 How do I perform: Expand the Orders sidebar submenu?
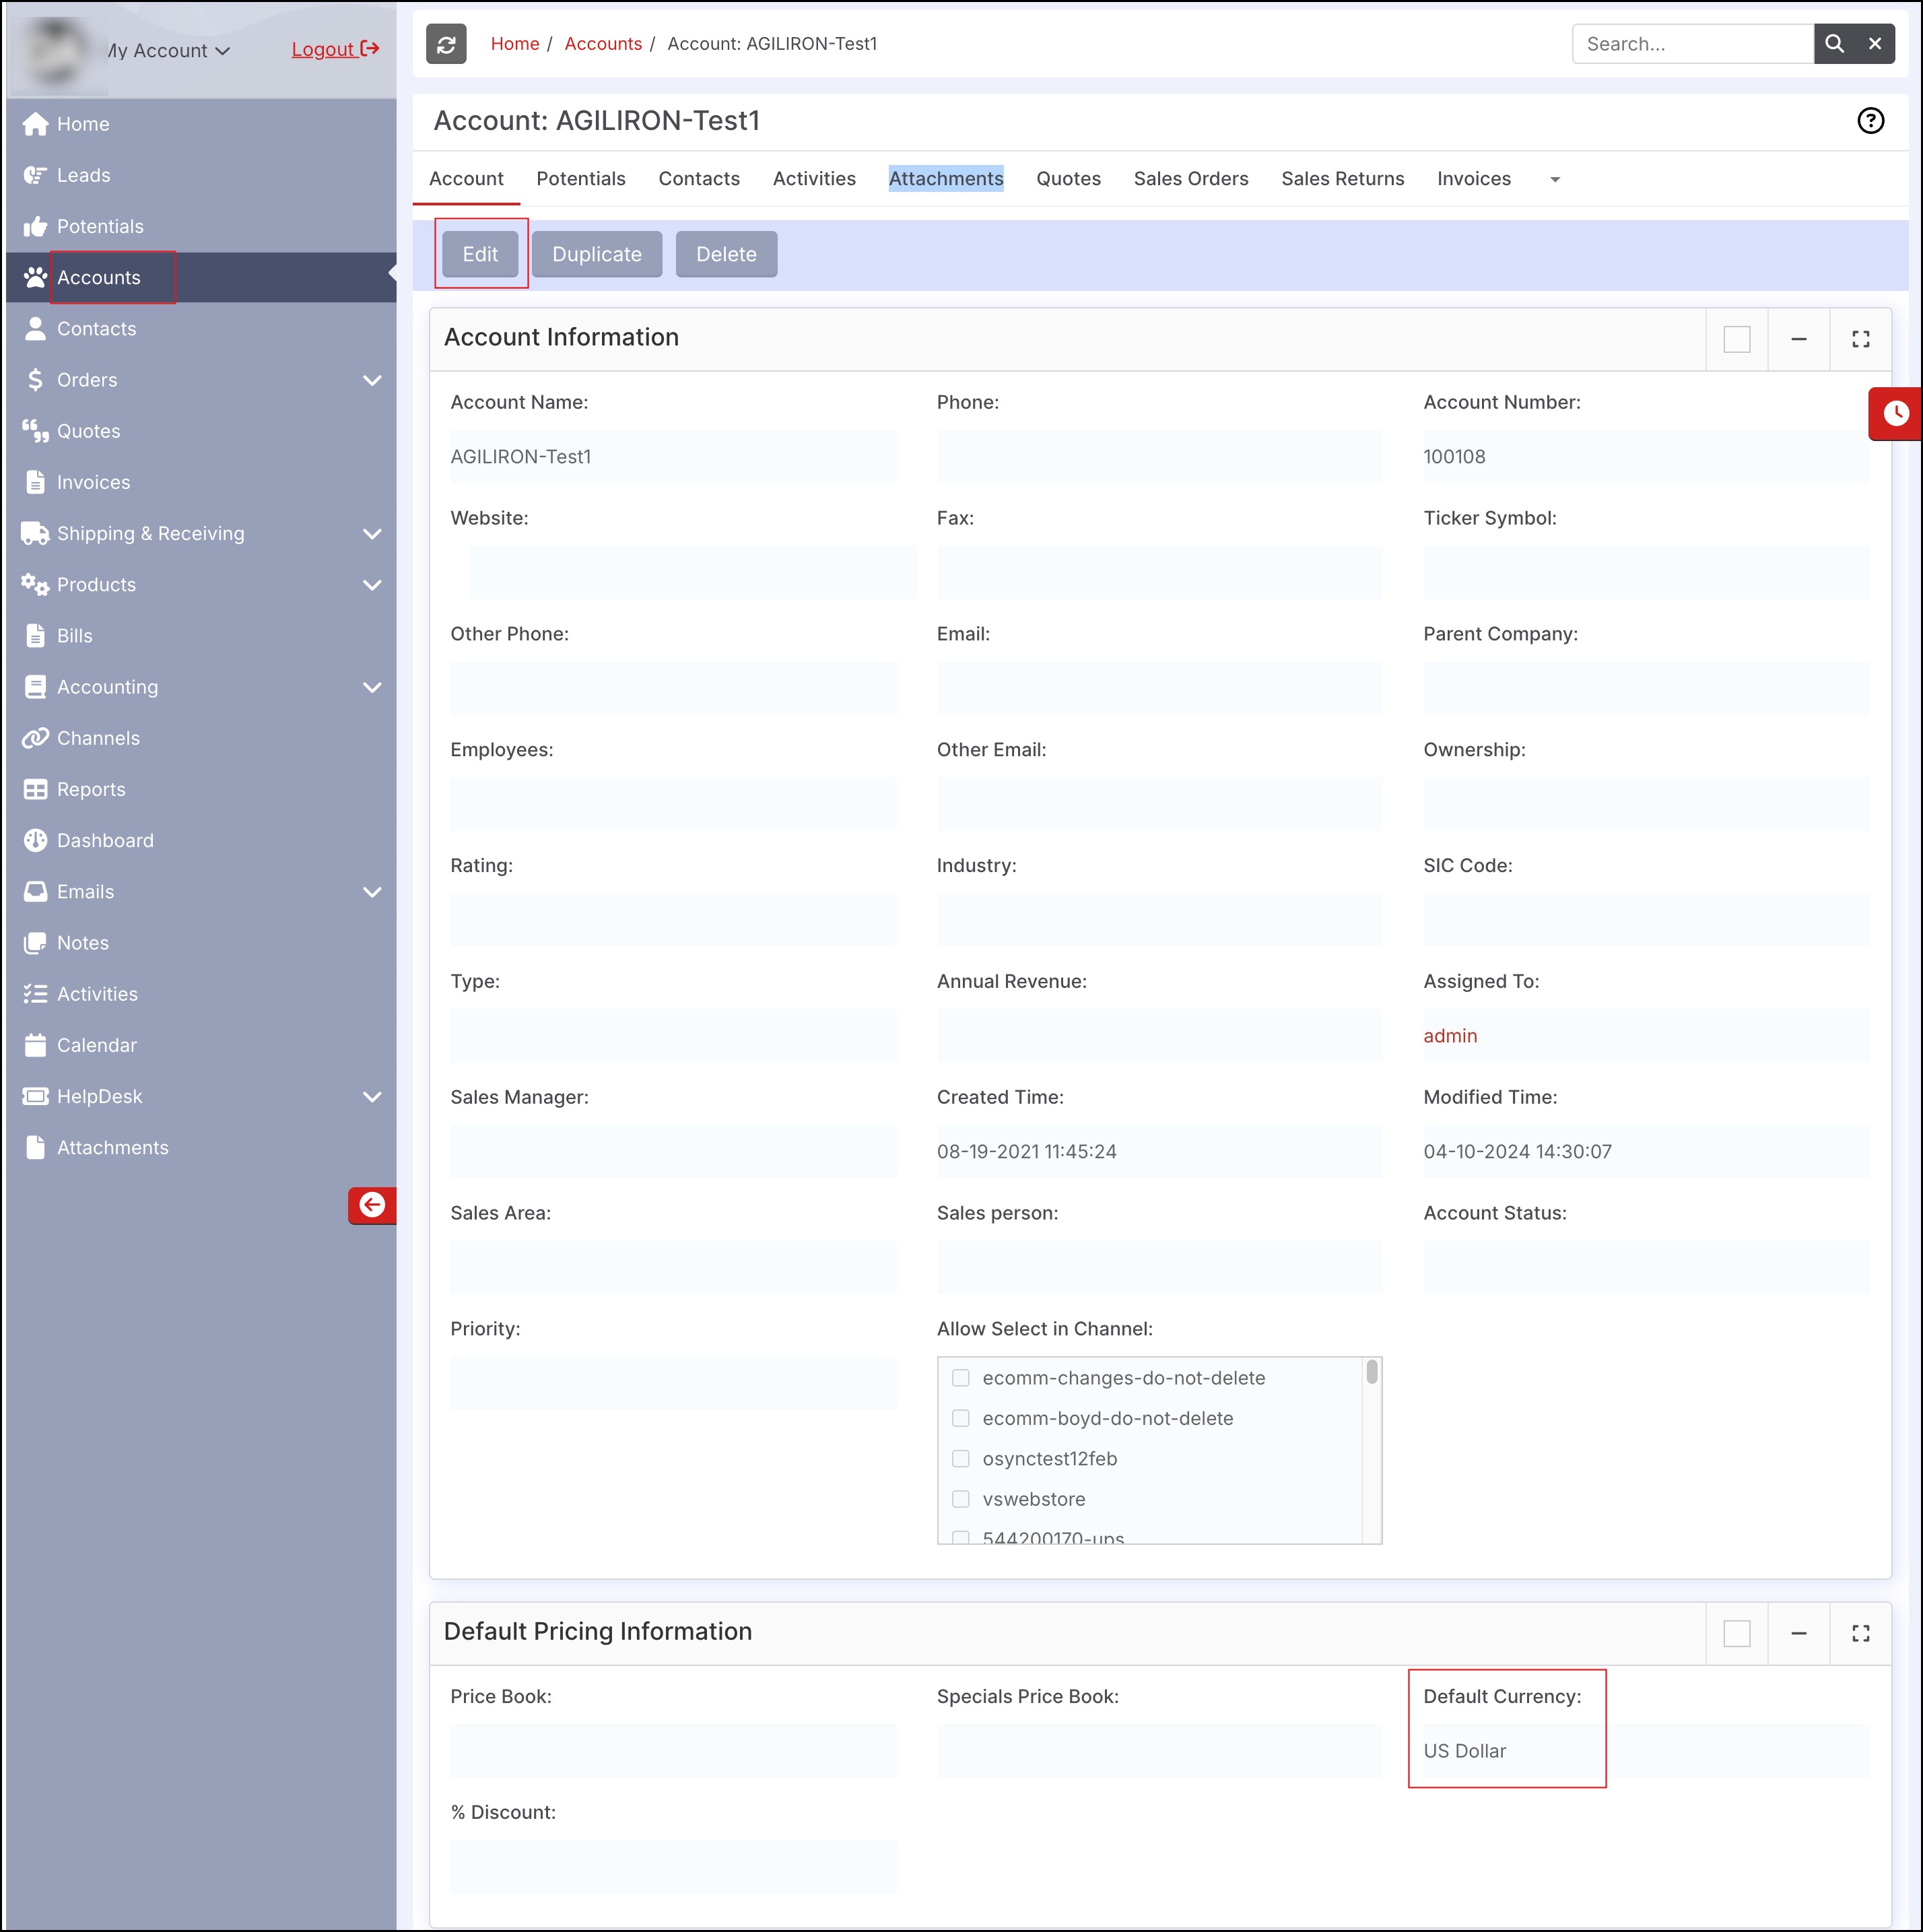tap(372, 380)
